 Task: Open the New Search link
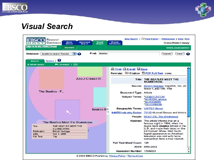click(131, 39)
